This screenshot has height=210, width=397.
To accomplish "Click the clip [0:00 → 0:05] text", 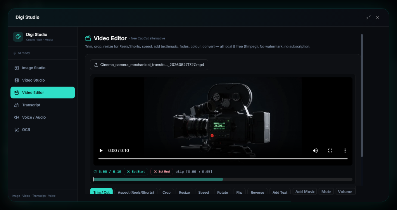I will (194, 172).
